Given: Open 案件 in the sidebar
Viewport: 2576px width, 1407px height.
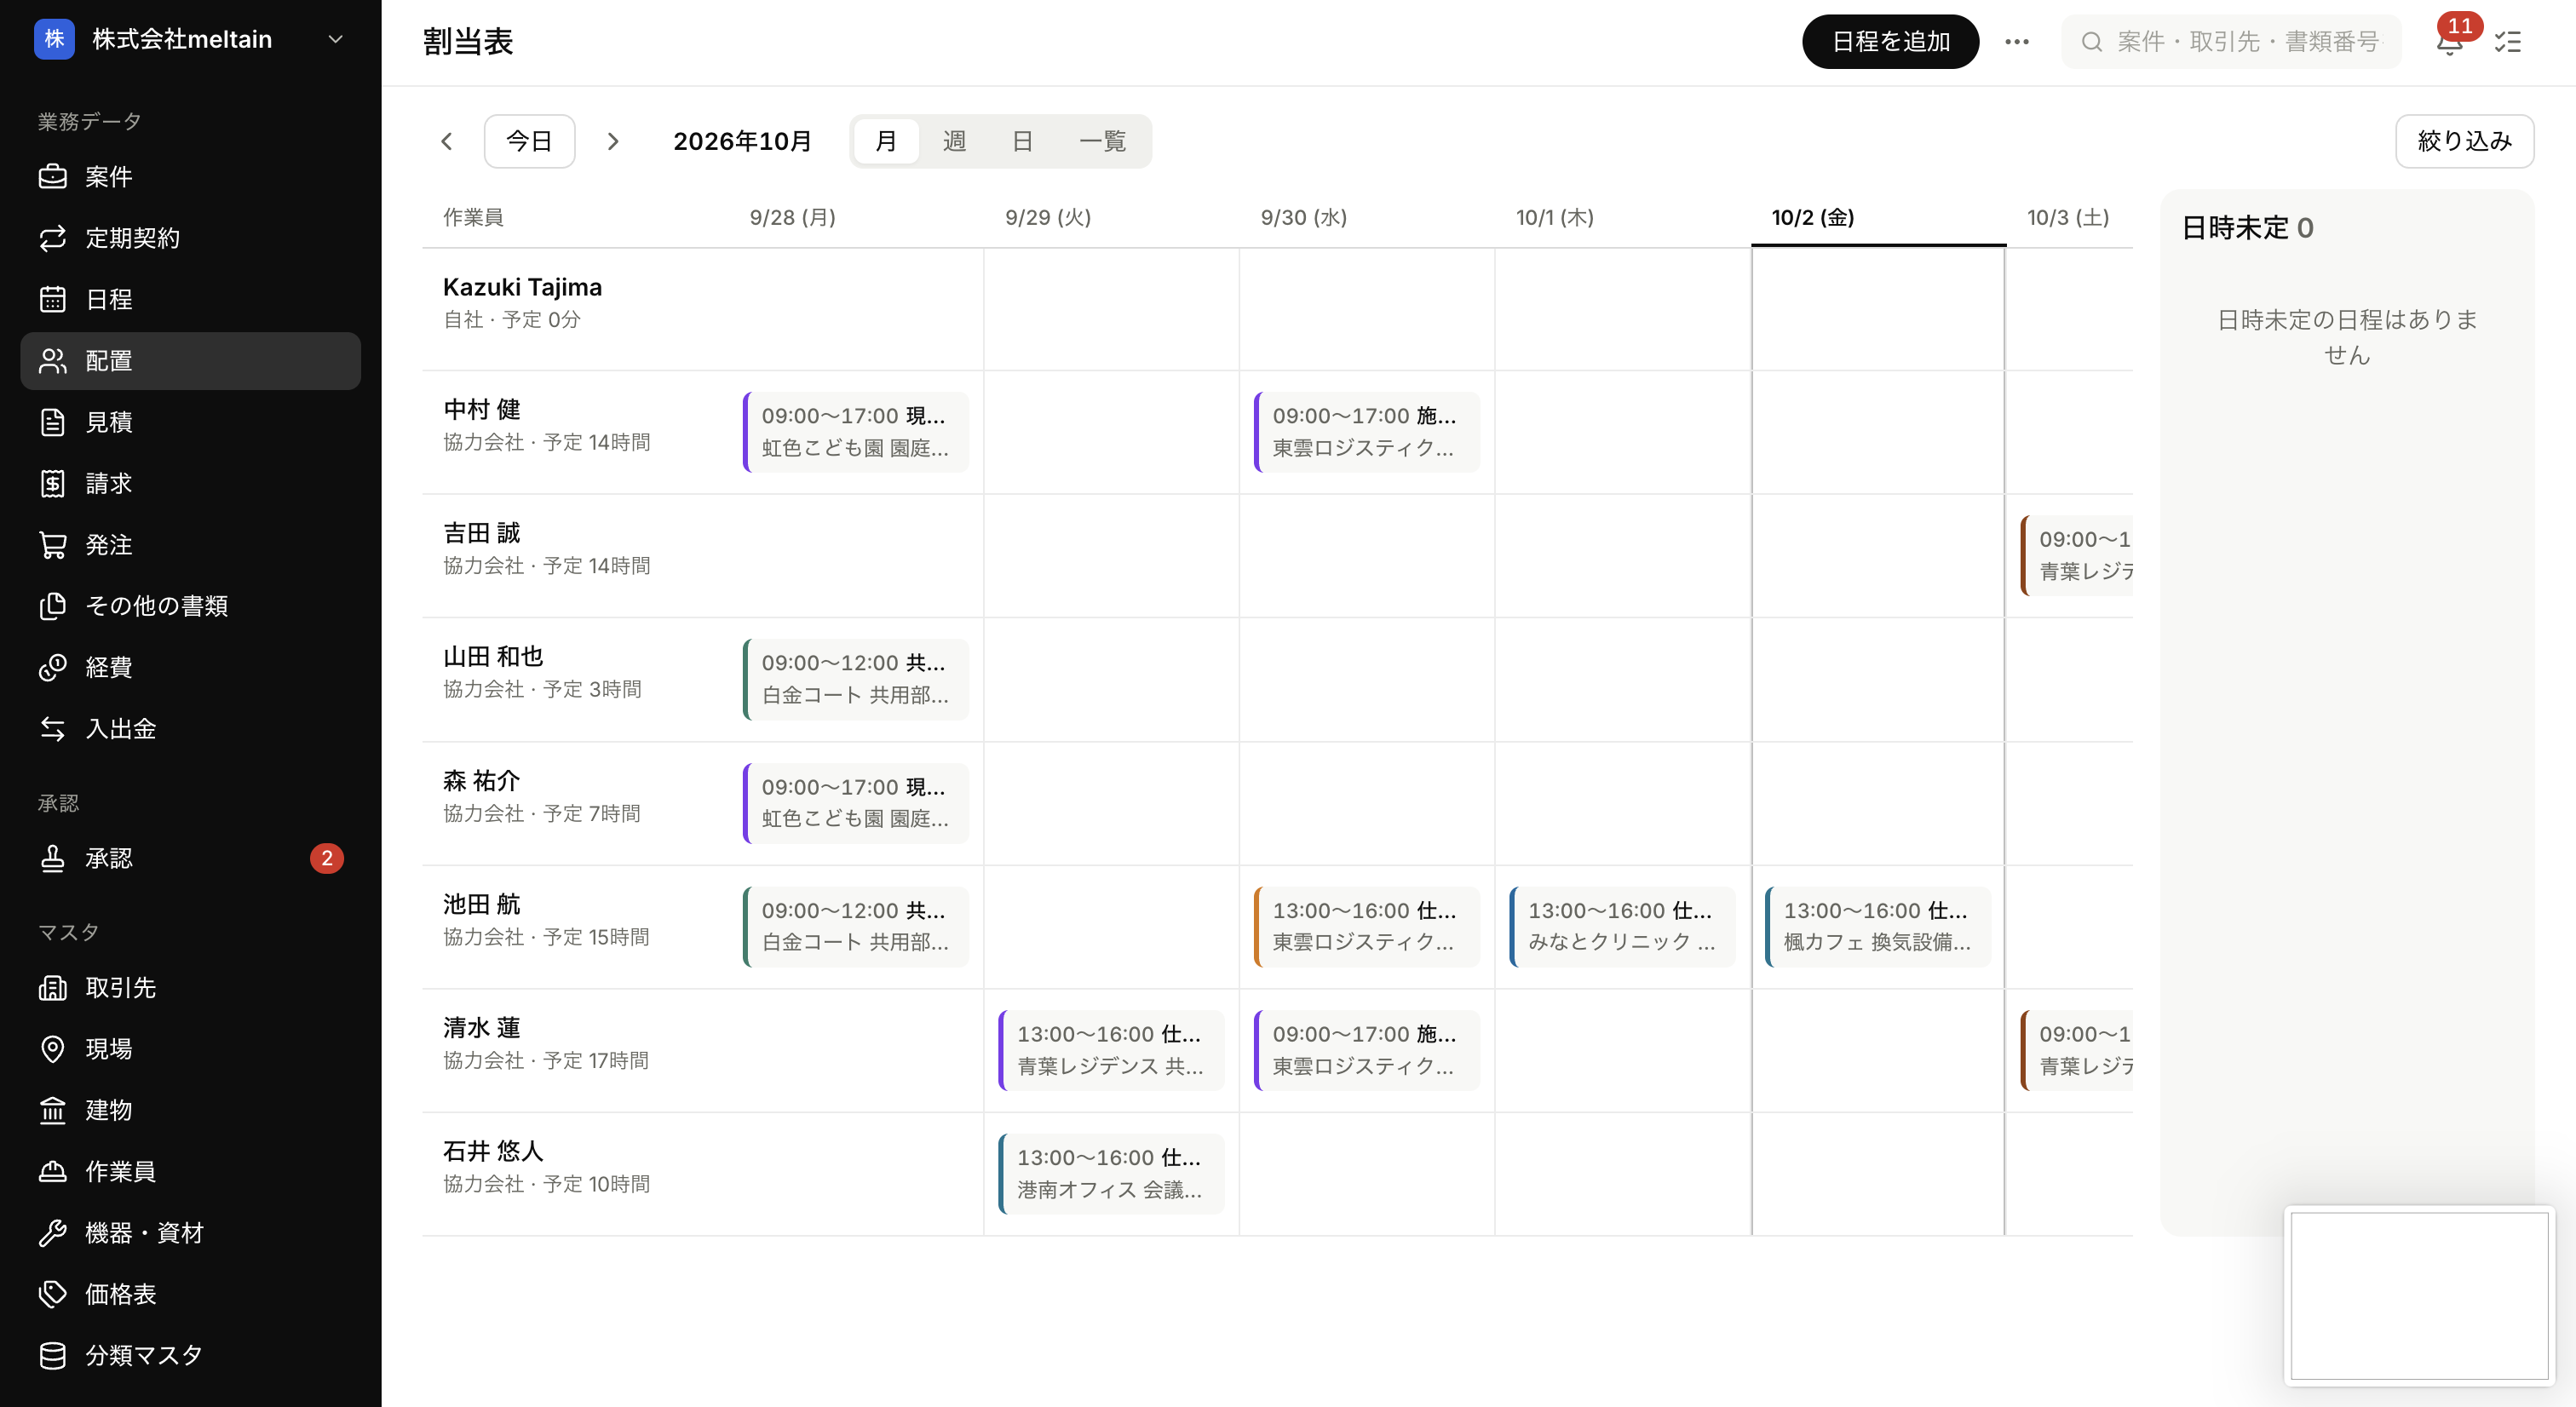Looking at the screenshot, I should pos(190,177).
